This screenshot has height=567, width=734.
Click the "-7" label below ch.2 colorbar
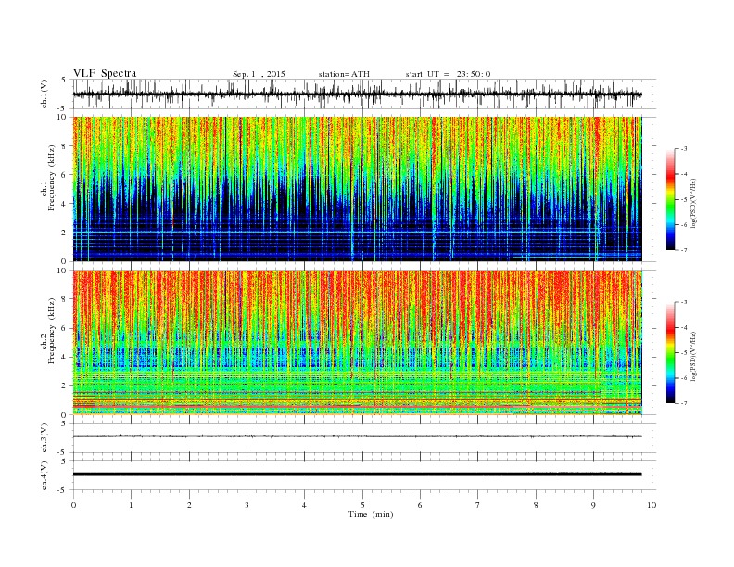point(683,403)
